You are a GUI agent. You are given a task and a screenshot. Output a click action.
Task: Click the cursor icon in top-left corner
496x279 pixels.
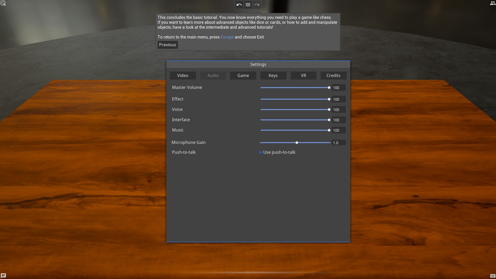click(3, 3)
